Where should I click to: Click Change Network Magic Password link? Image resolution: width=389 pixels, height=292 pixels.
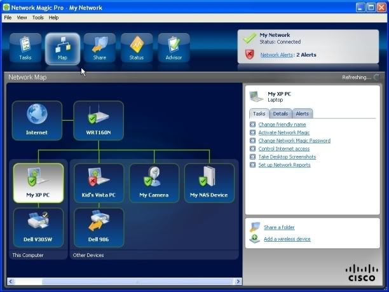click(x=294, y=141)
